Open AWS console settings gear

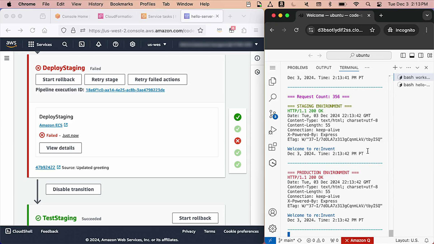click(133, 44)
